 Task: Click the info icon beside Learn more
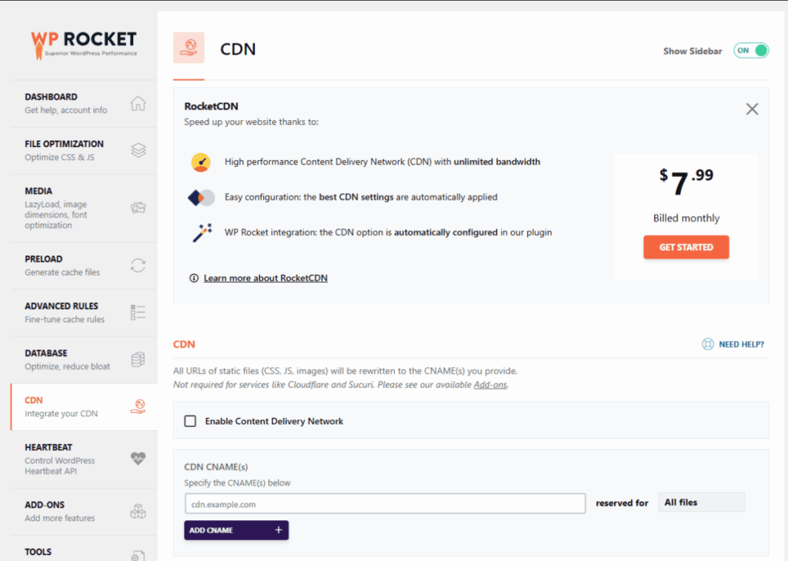(194, 278)
